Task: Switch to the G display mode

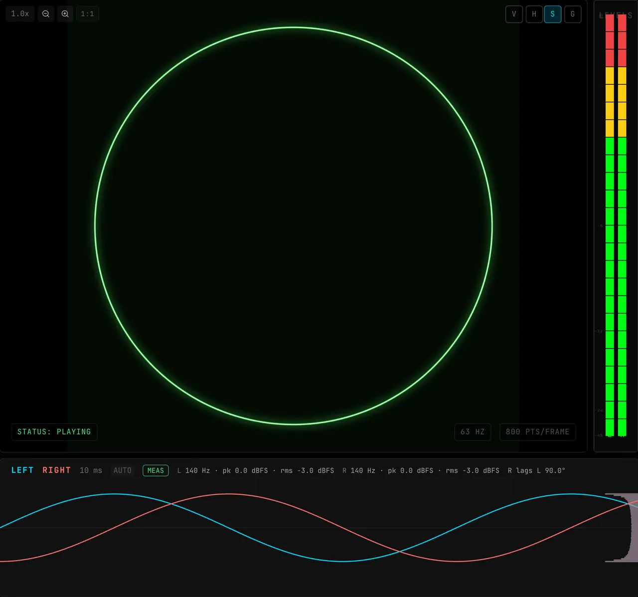Action: coord(573,14)
